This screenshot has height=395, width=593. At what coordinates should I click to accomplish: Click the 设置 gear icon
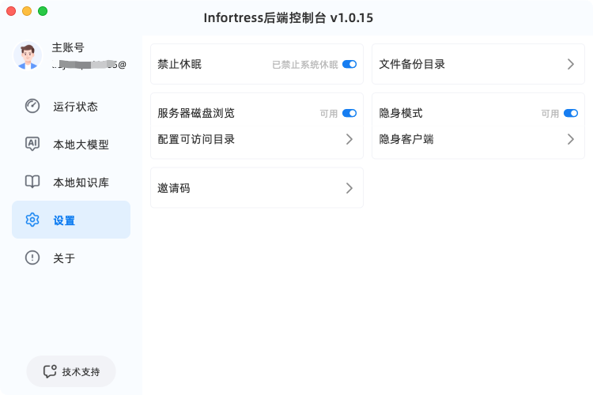tap(32, 220)
